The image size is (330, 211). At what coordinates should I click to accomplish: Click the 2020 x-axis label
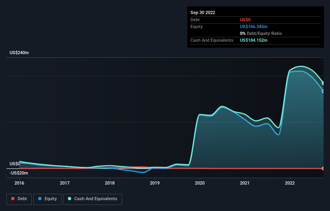[x=200, y=183]
